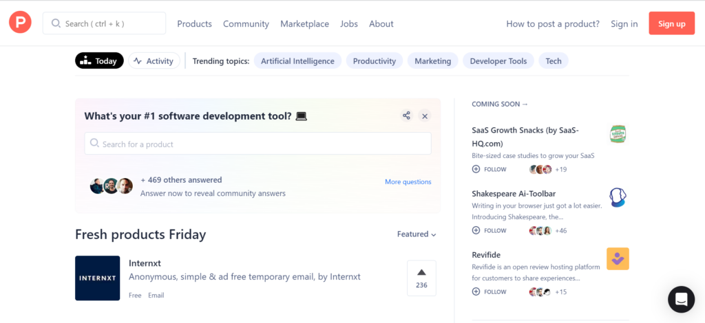The image size is (705, 323).
Task: Click the Sign up button
Action: click(672, 23)
